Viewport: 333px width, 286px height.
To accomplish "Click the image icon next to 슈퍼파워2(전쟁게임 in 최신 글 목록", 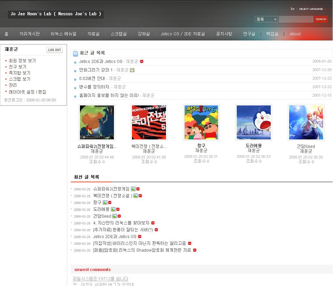I will coord(133,189).
